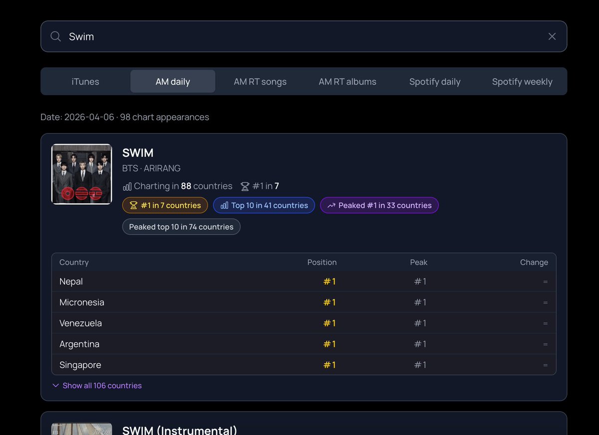Select the AM daily tab

(x=173, y=81)
